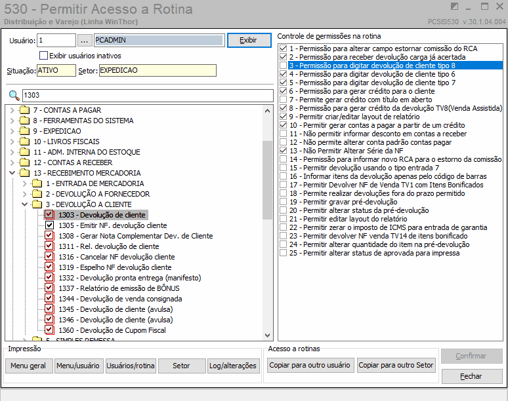This screenshot has width=508, height=401.
Task: Toggle checkbox for 1311 - Rel. devolução de cliente
Action: click(x=49, y=246)
